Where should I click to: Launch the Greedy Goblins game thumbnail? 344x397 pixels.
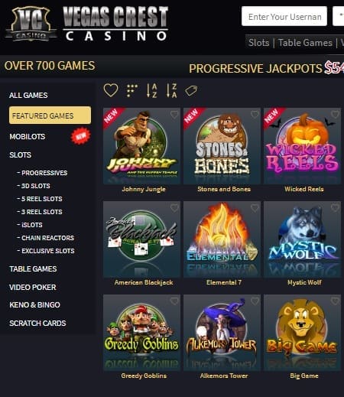coord(141,333)
